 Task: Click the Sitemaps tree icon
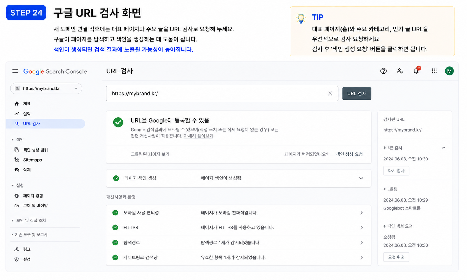[17, 160]
